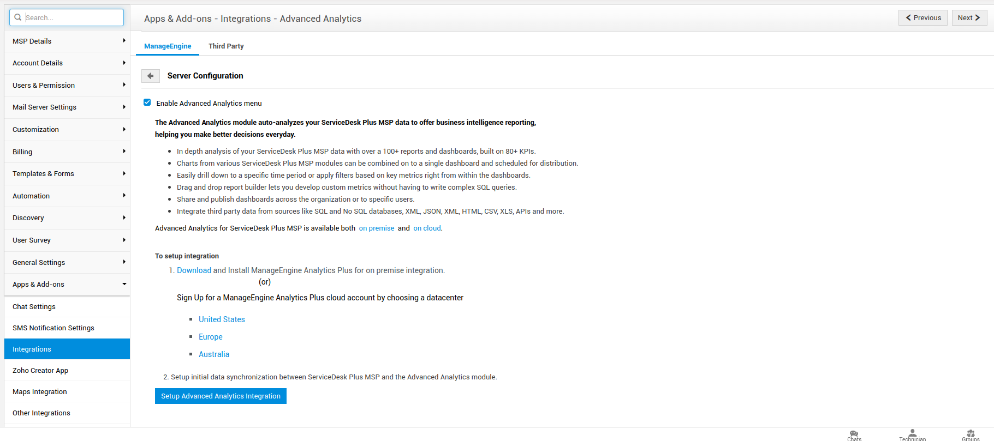The height and width of the screenshot is (441, 994).
Task: Open the on cloud link
Action: [x=427, y=228]
